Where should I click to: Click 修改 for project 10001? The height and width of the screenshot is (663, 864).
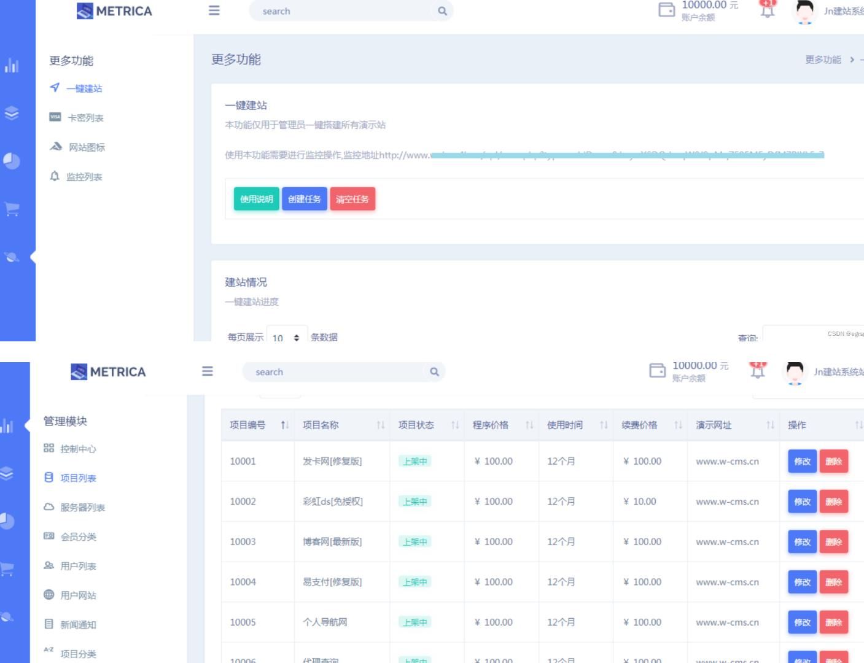[x=801, y=461]
